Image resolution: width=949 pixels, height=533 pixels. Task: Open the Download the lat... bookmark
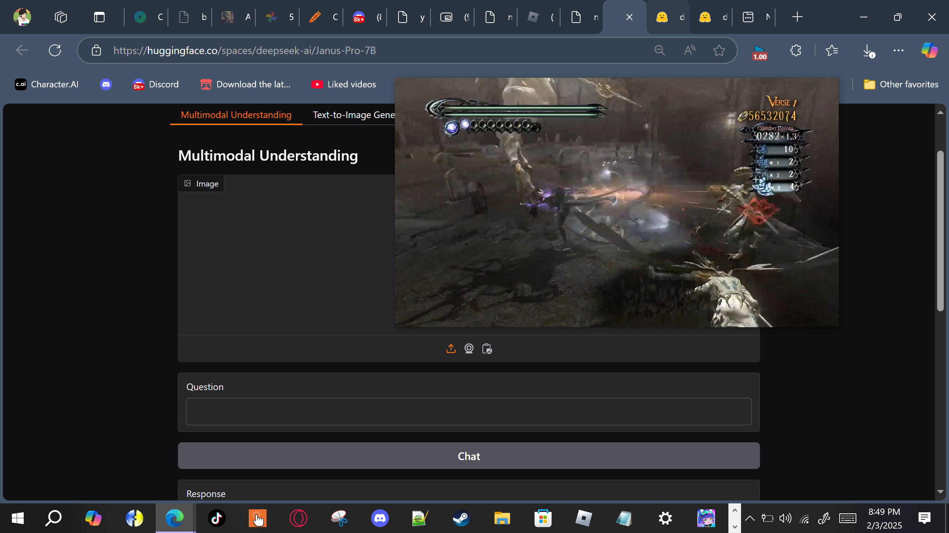pyautogui.click(x=245, y=84)
